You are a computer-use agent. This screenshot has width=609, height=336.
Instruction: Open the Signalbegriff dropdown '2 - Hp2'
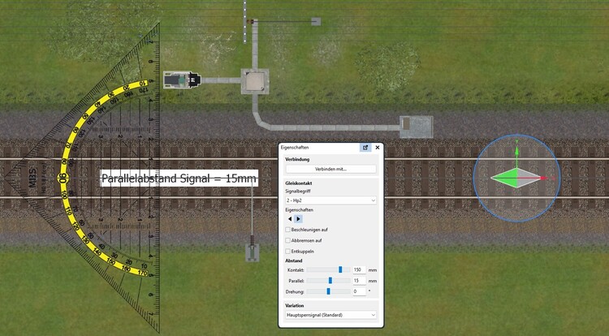[331, 200]
